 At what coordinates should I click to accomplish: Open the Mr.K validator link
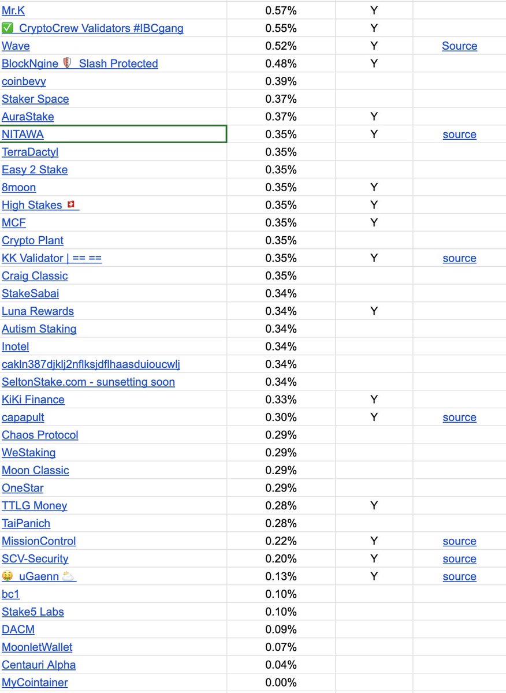(x=13, y=10)
